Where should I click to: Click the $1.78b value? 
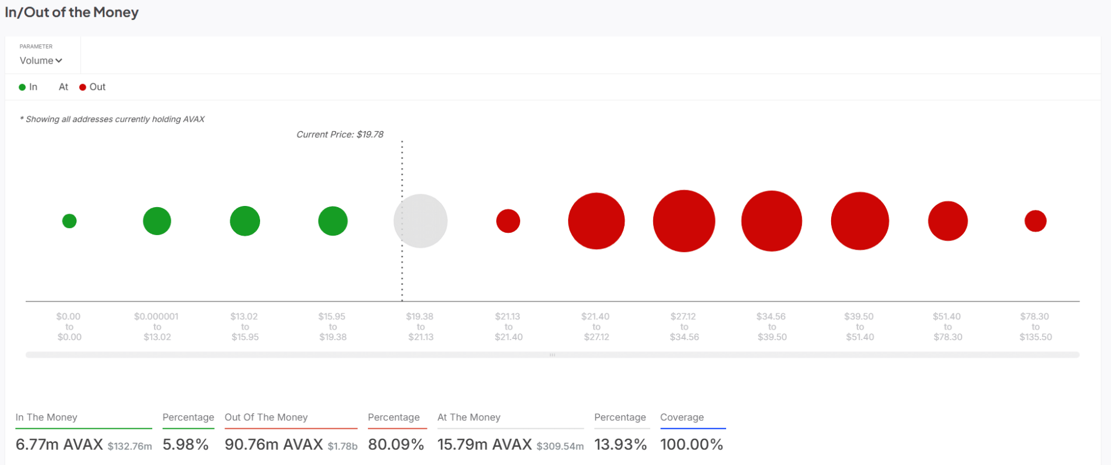point(342,446)
